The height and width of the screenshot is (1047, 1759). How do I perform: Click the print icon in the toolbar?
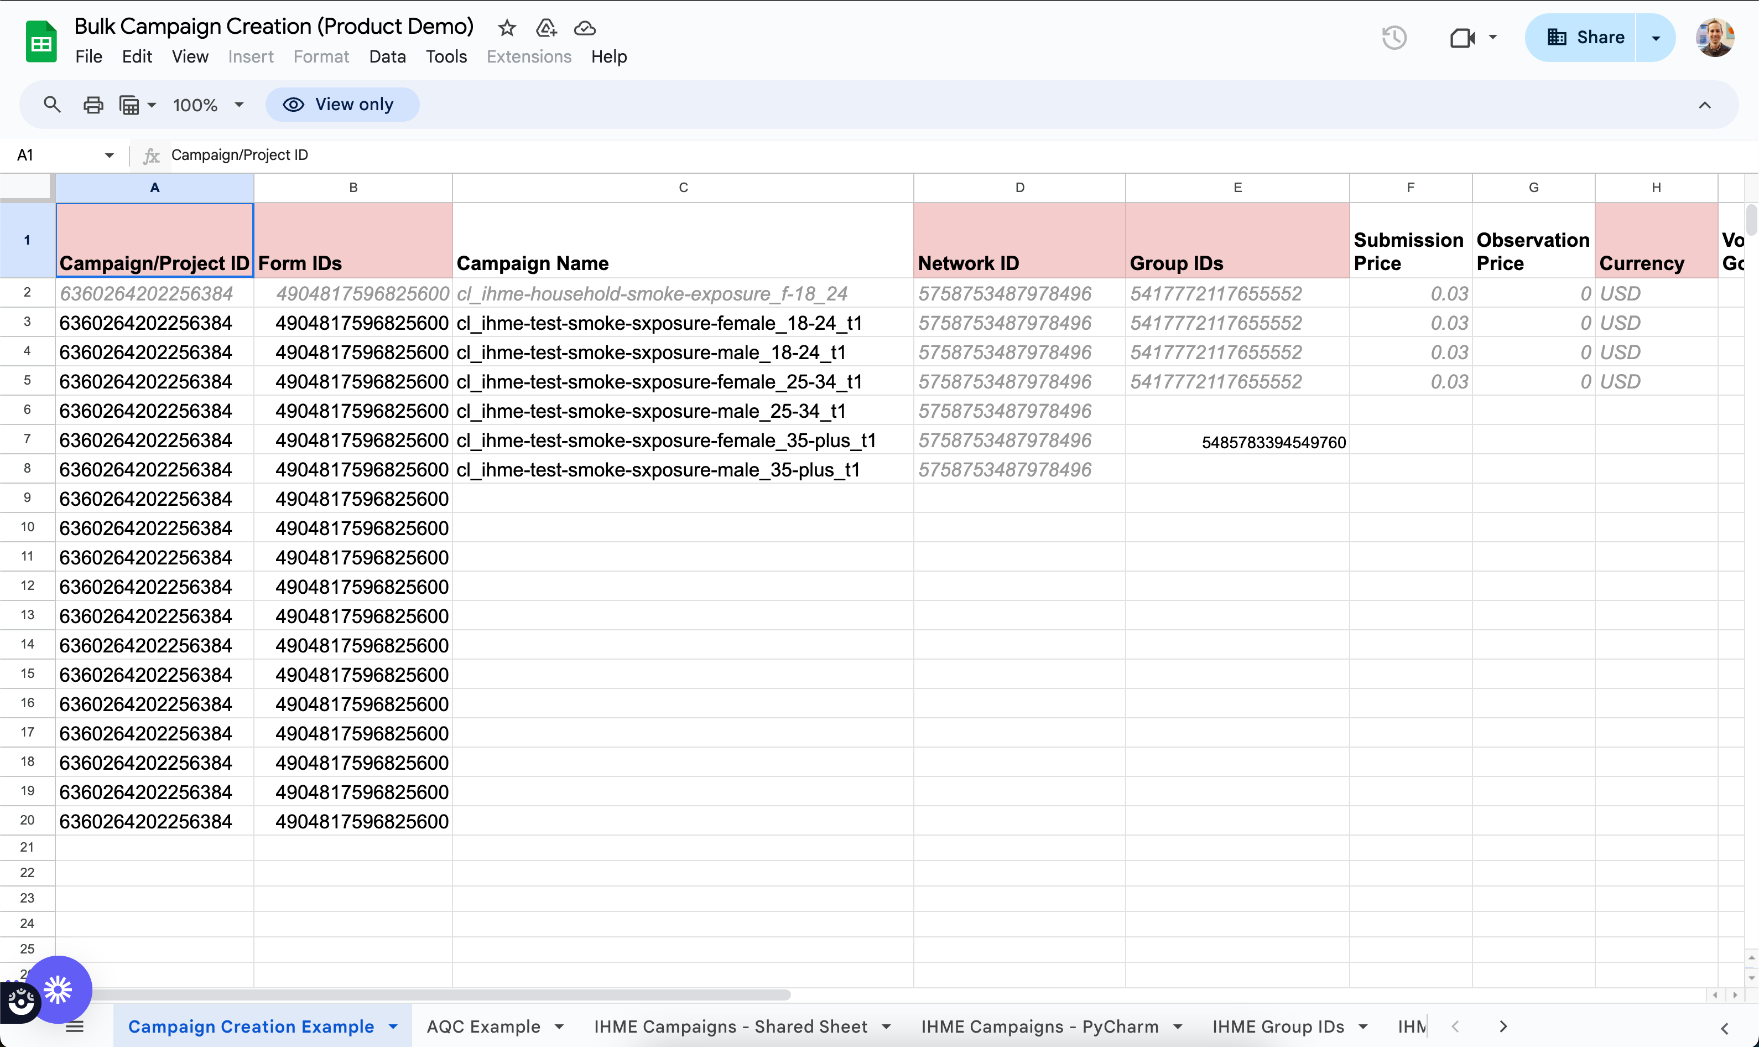(x=93, y=103)
